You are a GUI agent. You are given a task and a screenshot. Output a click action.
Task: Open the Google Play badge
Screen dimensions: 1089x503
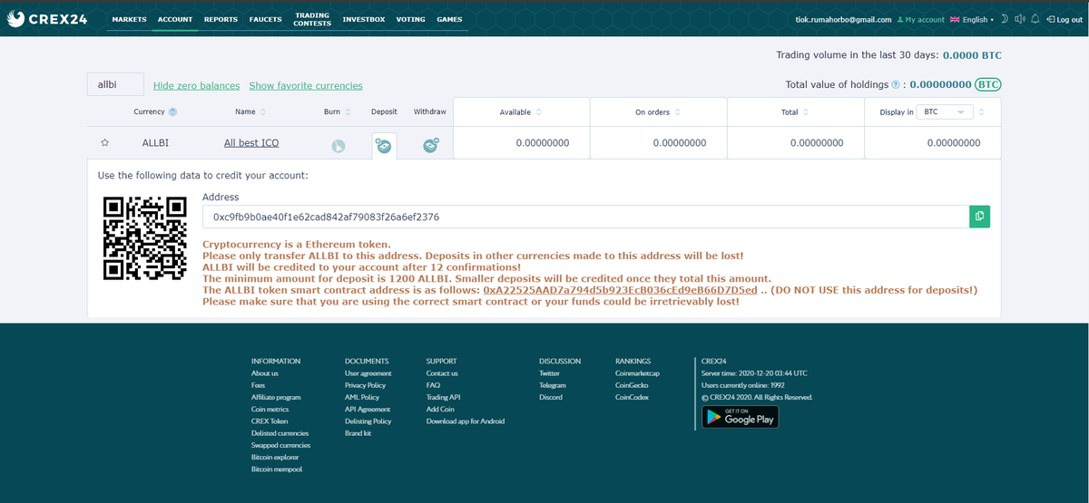740,417
